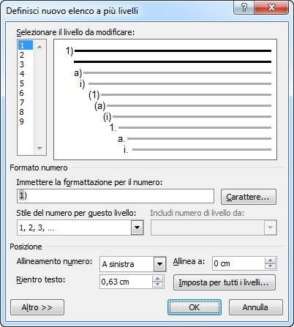The height and width of the screenshot is (327, 294).
Task: Click the help question mark icon
Action: [244, 8]
